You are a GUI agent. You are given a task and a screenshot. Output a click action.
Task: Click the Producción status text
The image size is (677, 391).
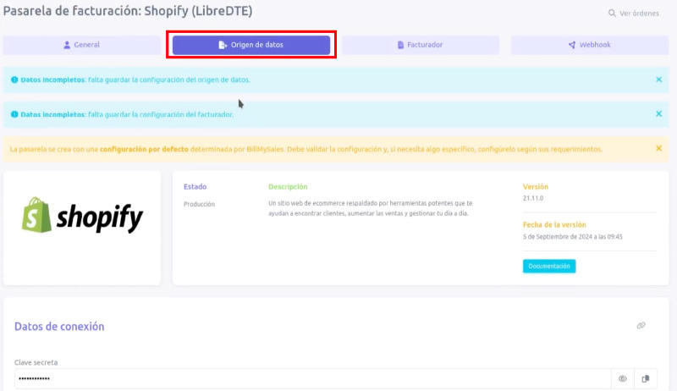[x=199, y=204]
